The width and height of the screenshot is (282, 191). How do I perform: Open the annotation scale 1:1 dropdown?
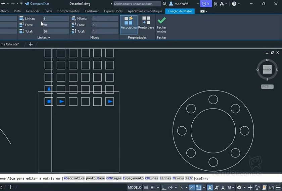click(x=230, y=187)
